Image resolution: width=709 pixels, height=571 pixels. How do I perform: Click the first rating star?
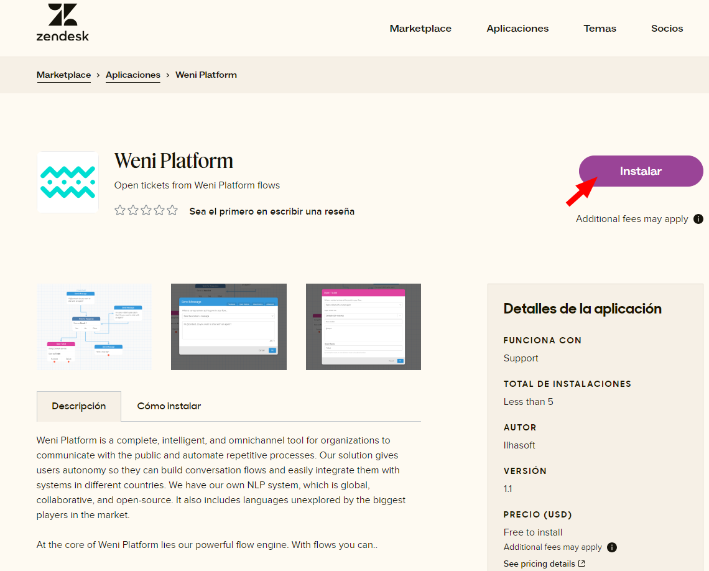pos(120,210)
